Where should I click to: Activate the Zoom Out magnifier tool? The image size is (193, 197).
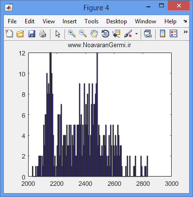pyautogui.click(x=83, y=34)
